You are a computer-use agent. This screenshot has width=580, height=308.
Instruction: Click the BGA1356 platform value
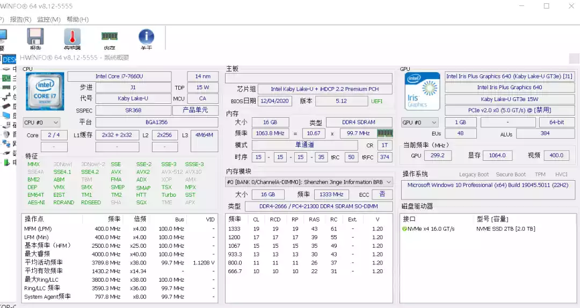tap(157, 122)
